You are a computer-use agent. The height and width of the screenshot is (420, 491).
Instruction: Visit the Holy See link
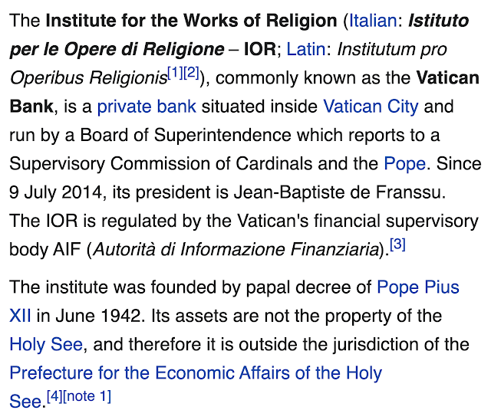click(x=46, y=344)
